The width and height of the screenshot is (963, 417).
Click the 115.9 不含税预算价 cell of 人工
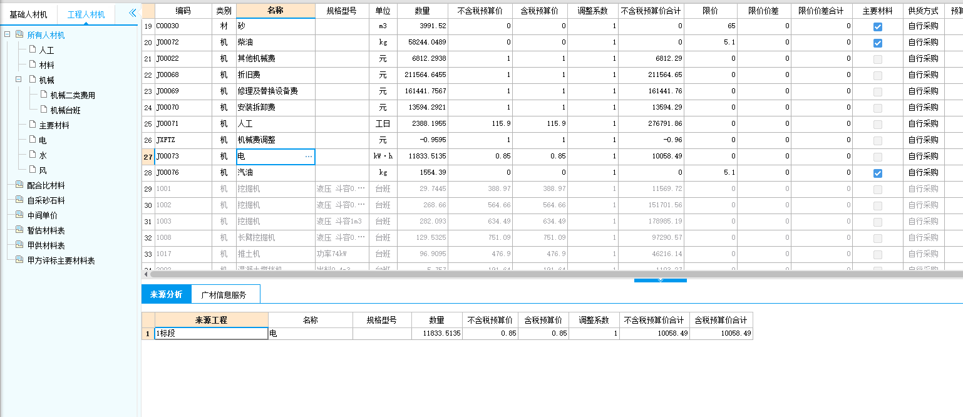(x=480, y=125)
